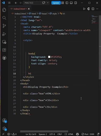
Task: Change indentation via Spaces: 2
Action: coord(43,134)
